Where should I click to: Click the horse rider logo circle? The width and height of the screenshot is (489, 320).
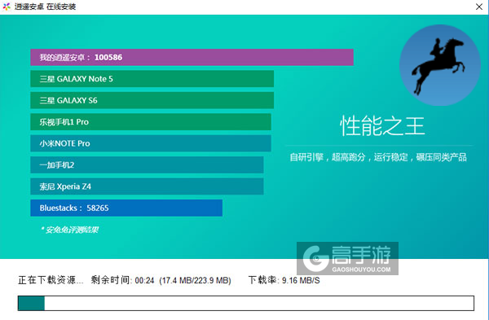tap(440, 65)
